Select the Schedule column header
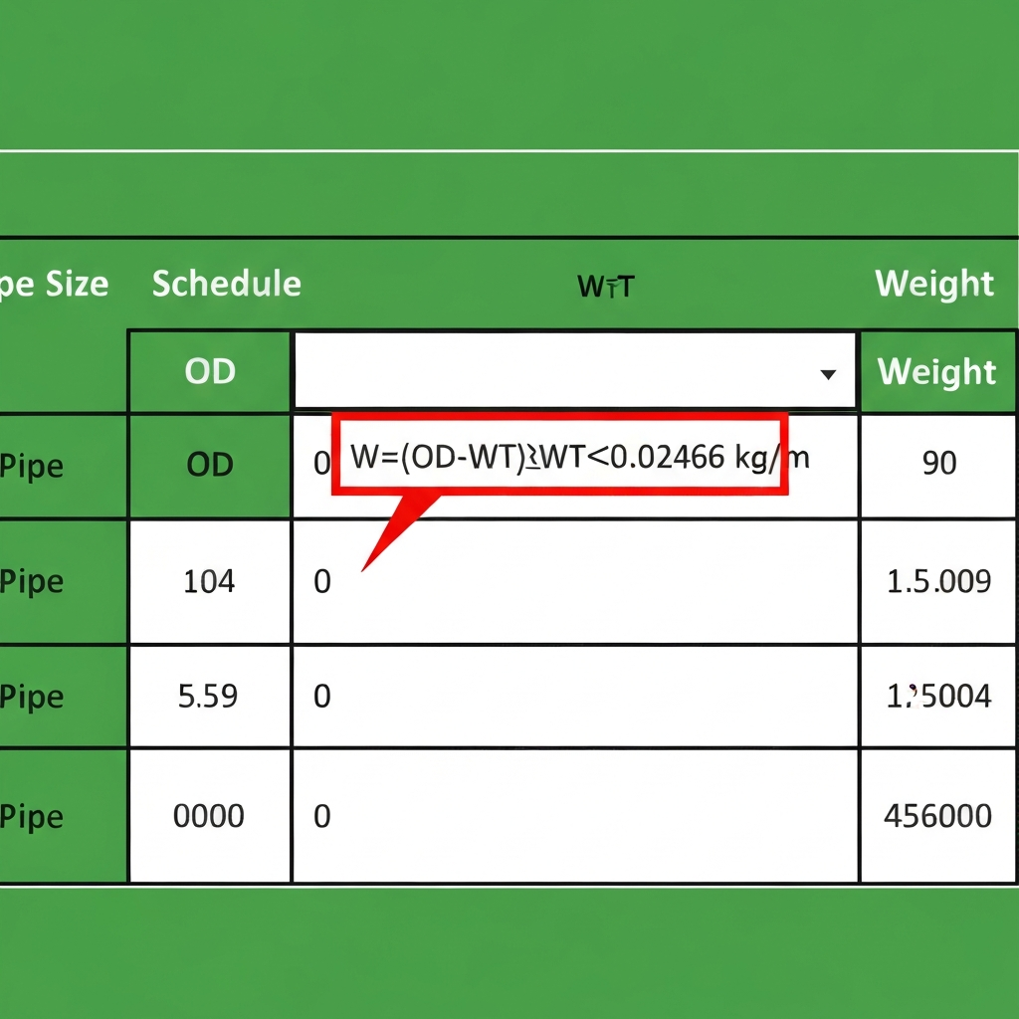Image resolution: width=1019 pixels, height=1019 pixels. pos(226,284)
